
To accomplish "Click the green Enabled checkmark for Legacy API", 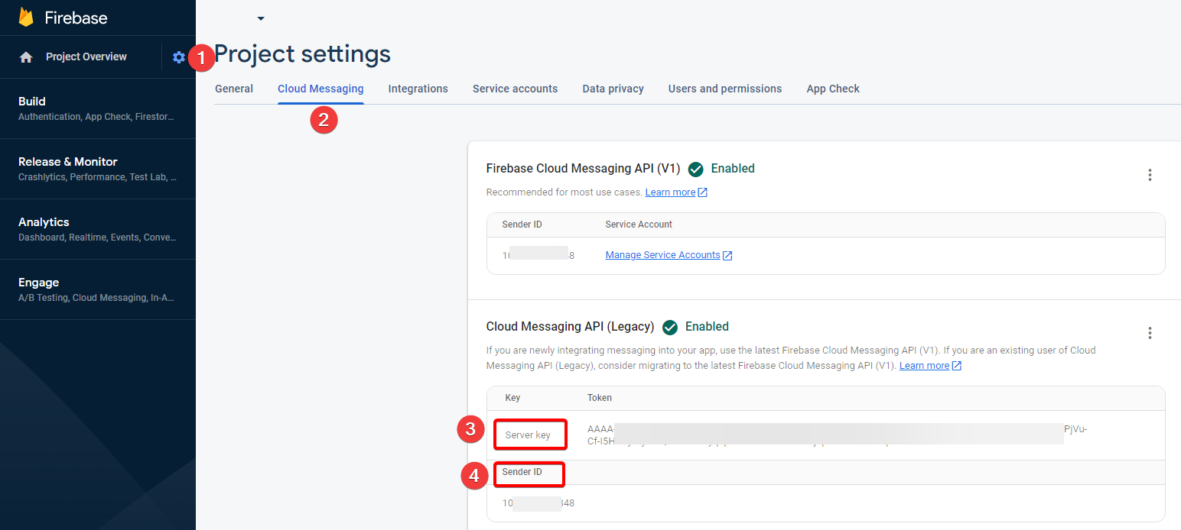I will (x=670, y=327).
